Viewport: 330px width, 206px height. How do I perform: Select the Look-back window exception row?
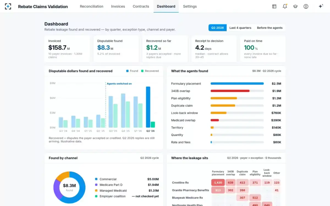226,113
